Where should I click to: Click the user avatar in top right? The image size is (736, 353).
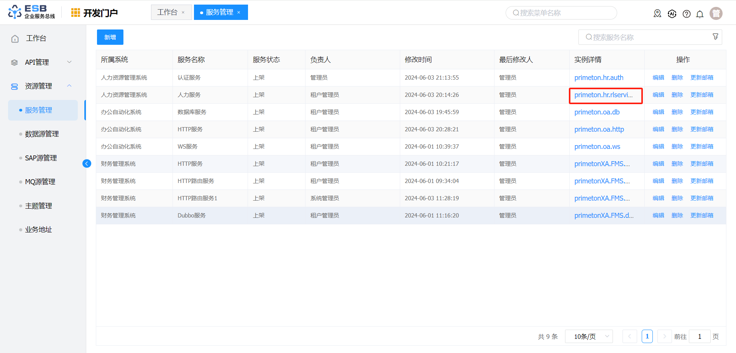[x=716, y=13]
